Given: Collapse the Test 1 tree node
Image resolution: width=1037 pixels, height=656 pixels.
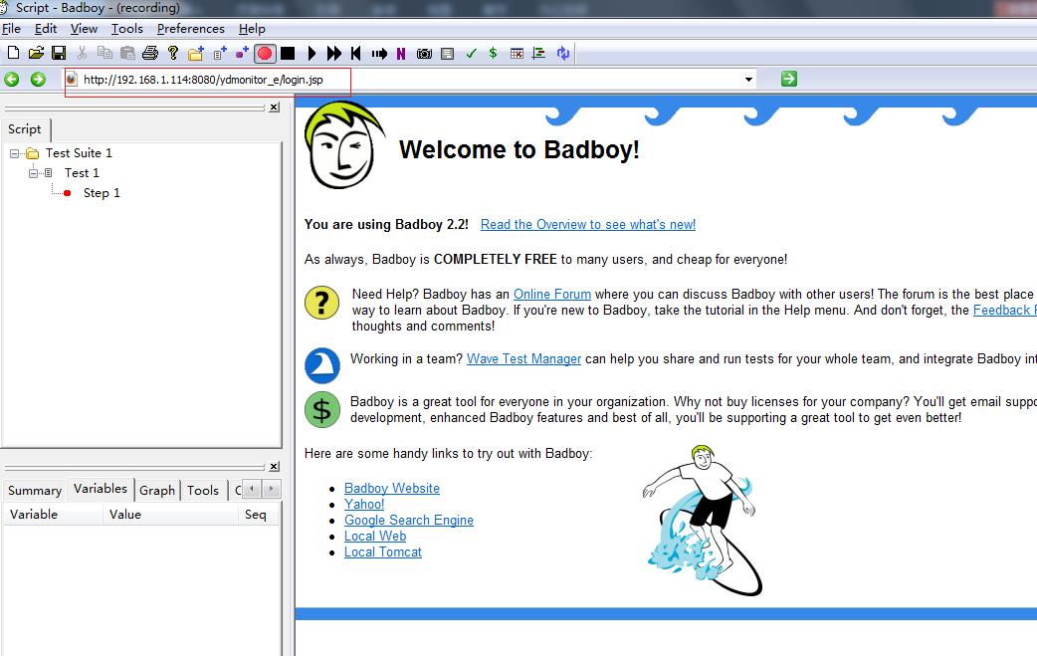Looking at the screenshot, I should click(33, 173).
